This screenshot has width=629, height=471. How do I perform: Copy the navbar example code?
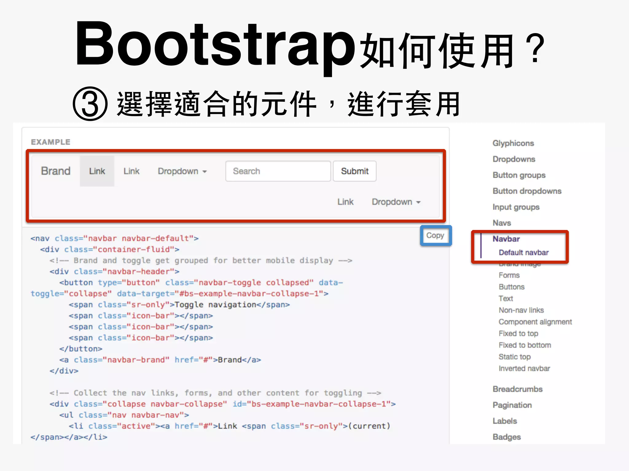(435, 235)
